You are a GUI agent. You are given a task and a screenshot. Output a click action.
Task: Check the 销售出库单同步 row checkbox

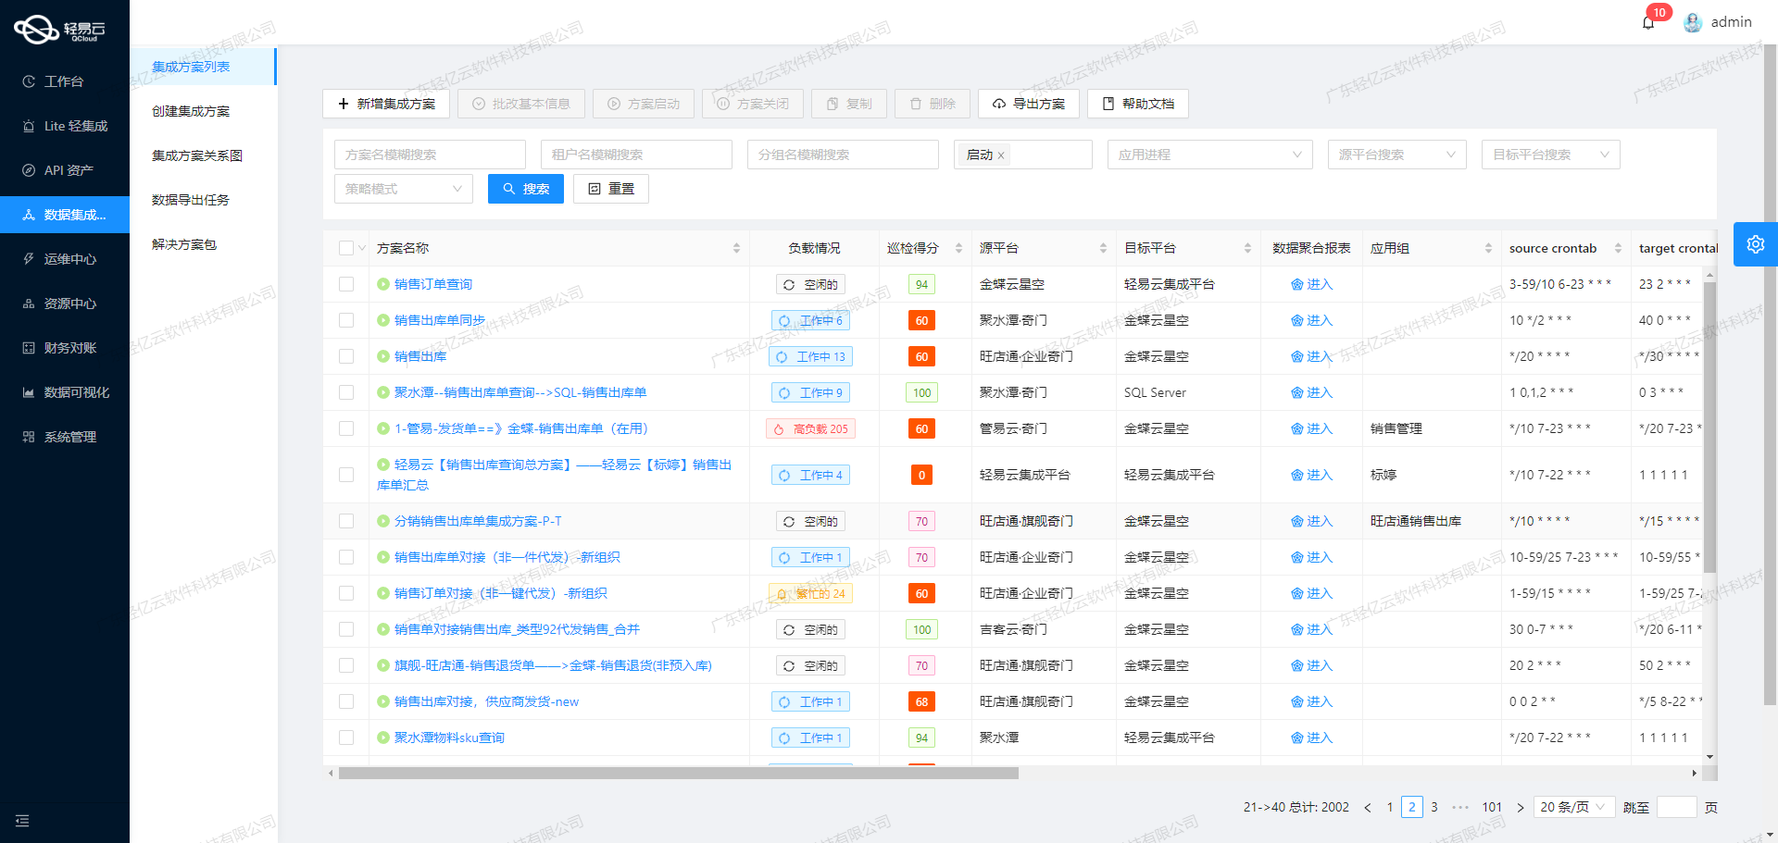pos(346,320)
